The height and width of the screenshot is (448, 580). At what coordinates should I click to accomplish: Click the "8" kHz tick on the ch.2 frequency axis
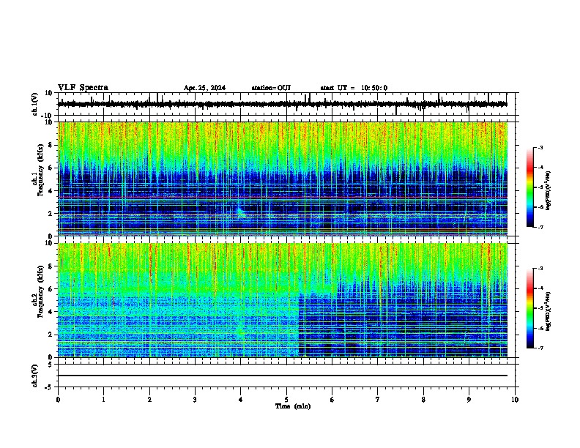coord(51,266)
